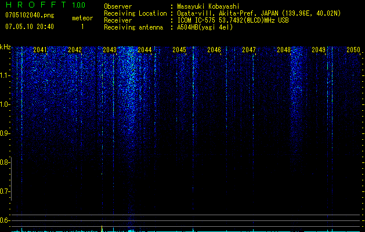Click the 2047 time marker

click(249, 50)
